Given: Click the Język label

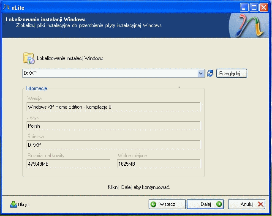Looking at the screenshot, I should [x=33, y=118].
